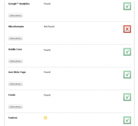Screen dimensions: 138x126
Task: Click the green checkmark icon for Feeds
Action: (127, 97)
